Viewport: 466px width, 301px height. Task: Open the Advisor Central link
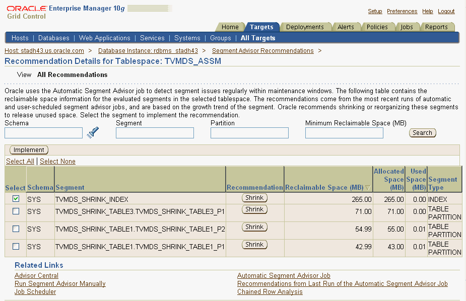click(x=36, y=276)
